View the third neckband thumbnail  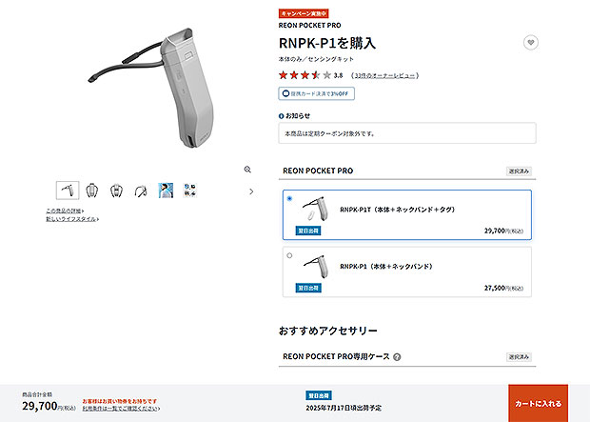(117, 191)
